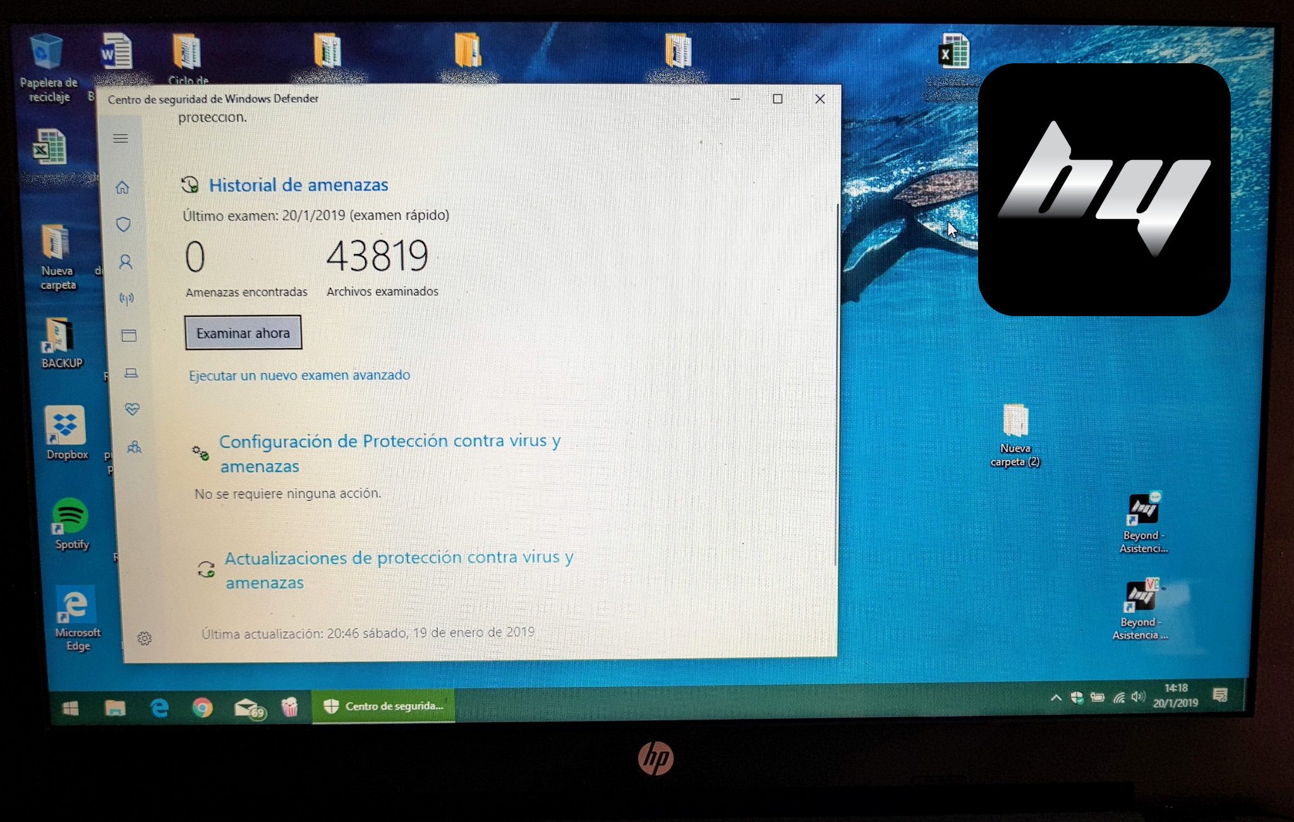
Task: Open family options sidebar icon
Action: click(x=134, y=447)
